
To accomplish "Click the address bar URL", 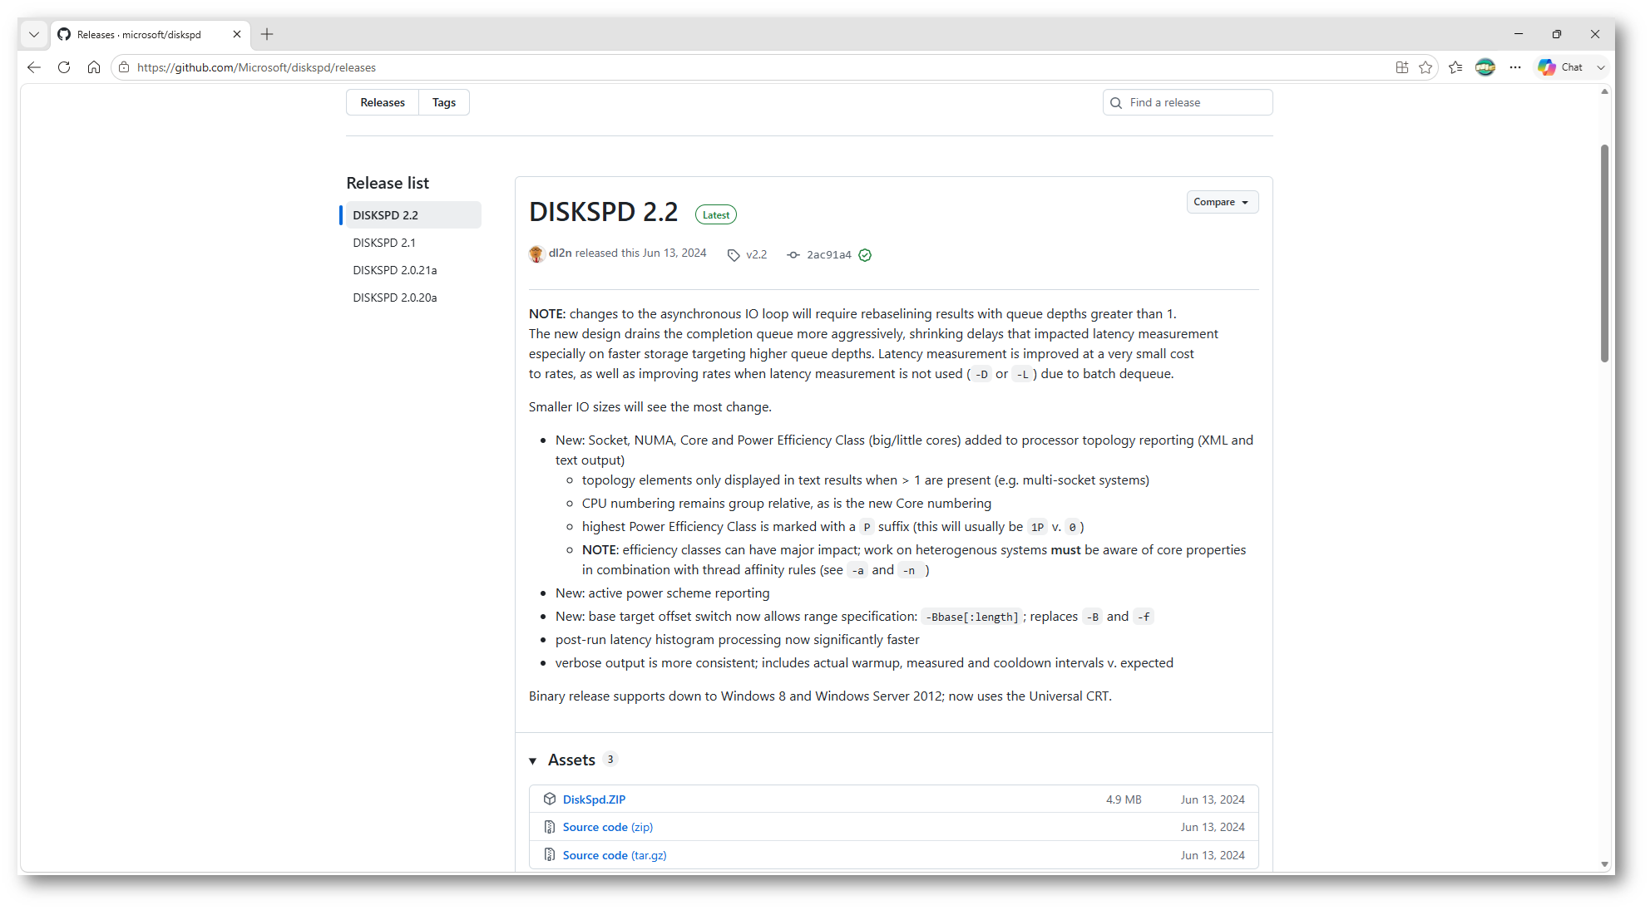I will [x=256, y=67].
